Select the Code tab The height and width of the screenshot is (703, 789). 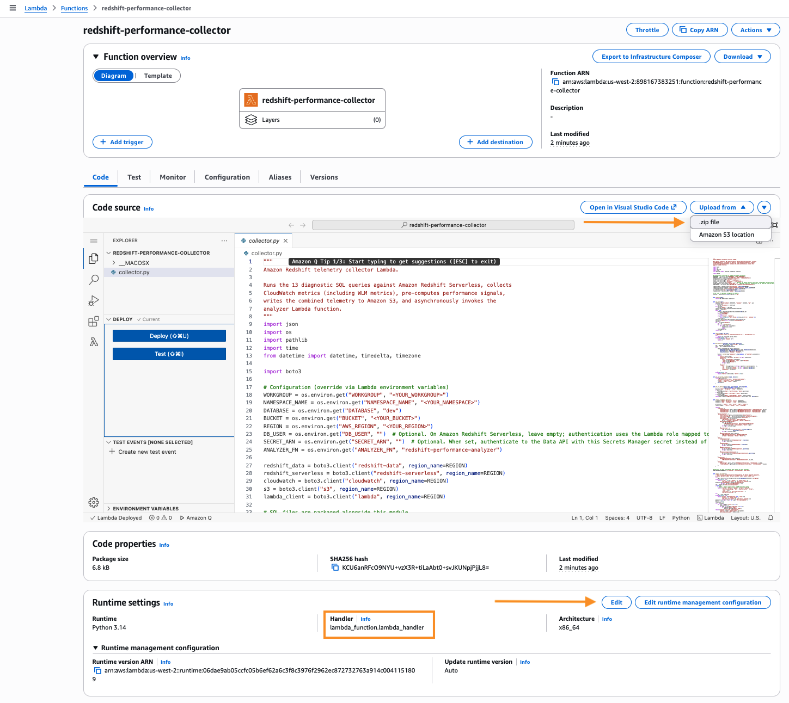pos(101,177)
